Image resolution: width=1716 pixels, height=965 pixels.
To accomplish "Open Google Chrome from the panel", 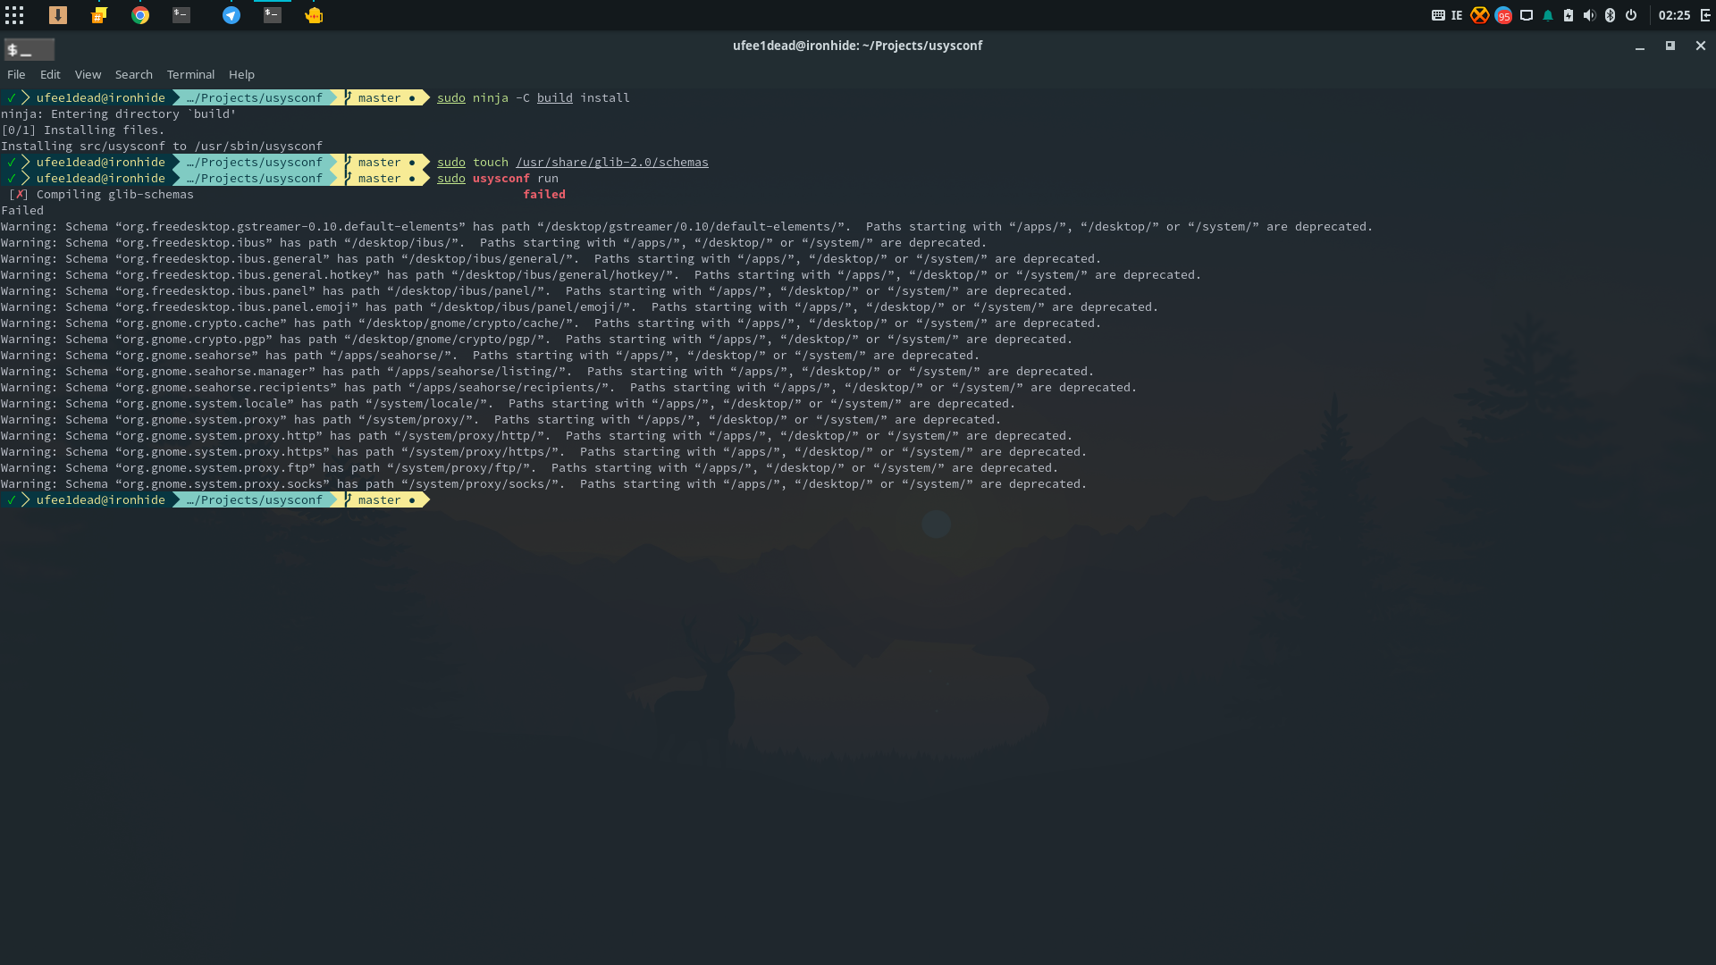I will [x=140, y=15].
